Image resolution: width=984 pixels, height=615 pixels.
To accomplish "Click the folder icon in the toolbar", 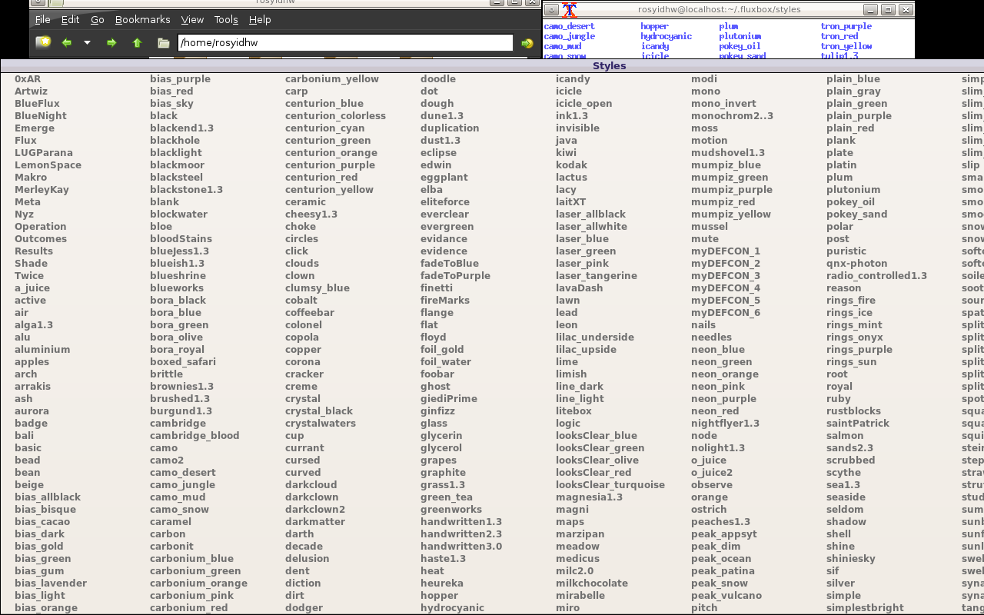I will point(163,42).
